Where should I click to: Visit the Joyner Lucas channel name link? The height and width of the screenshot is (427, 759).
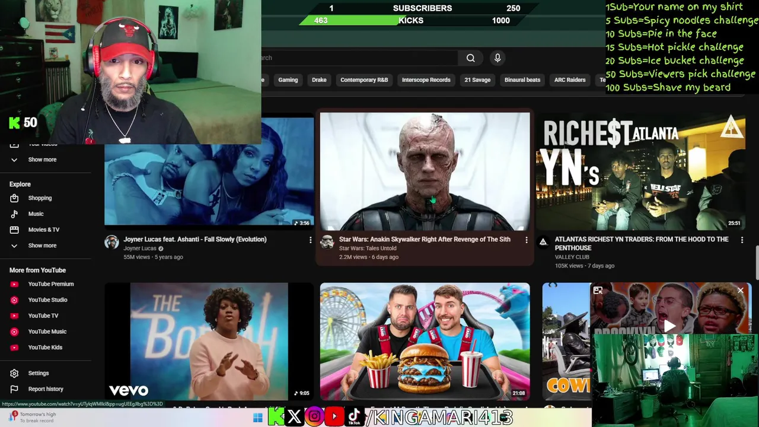(140, 248)
